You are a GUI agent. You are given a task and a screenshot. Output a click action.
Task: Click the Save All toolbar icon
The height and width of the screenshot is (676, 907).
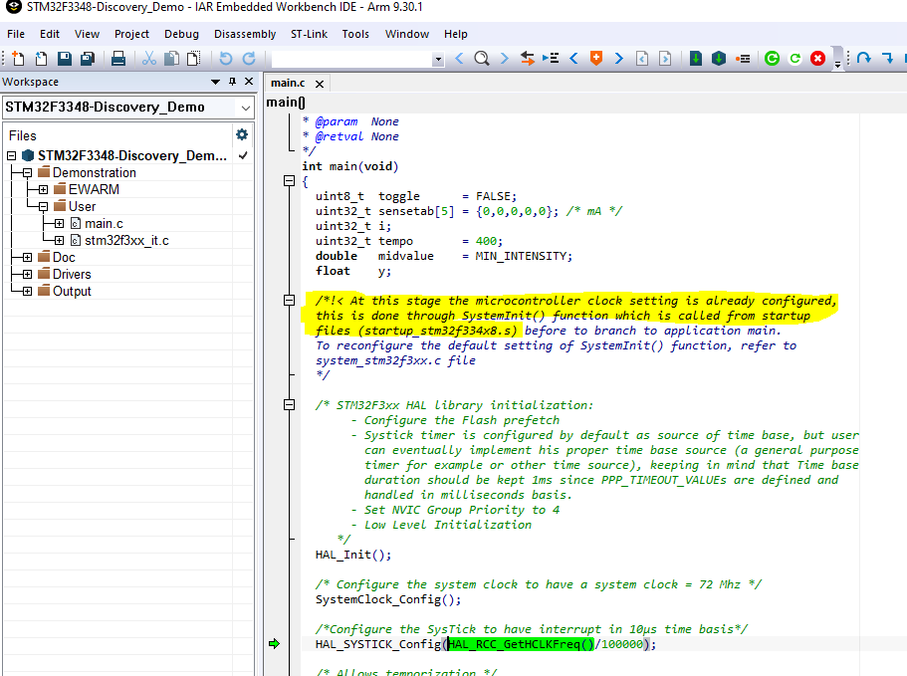[x=88, y=59]
